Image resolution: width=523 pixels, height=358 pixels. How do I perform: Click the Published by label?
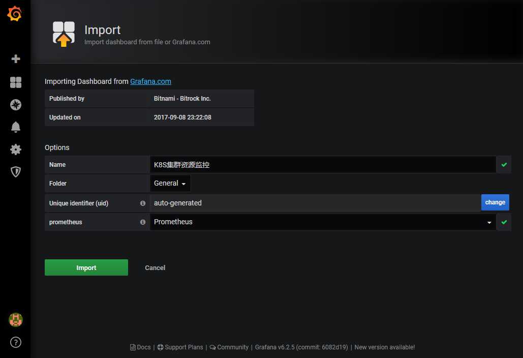click(x=67, y=99)
